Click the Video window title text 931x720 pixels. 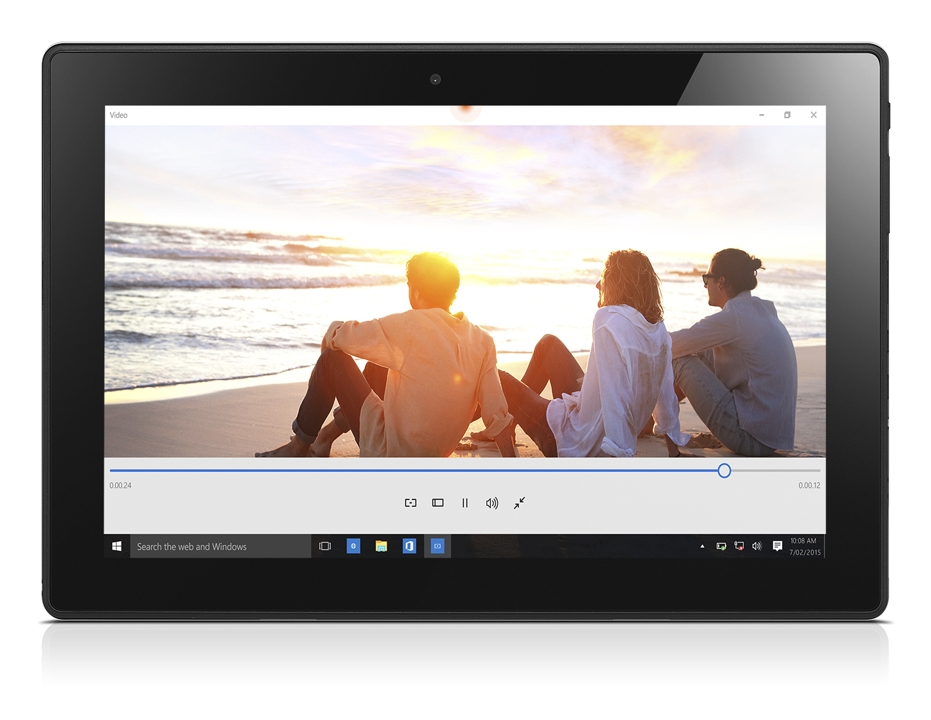(x=119, y=115)
